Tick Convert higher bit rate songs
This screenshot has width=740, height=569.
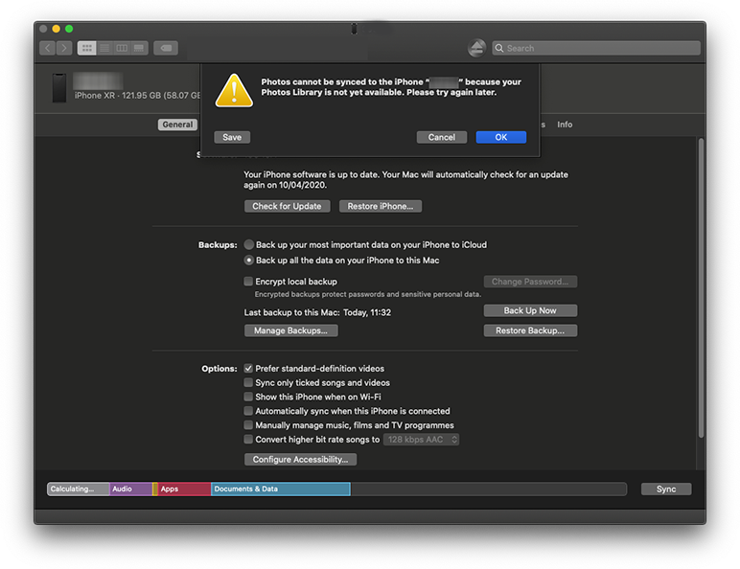pos(248,439)
